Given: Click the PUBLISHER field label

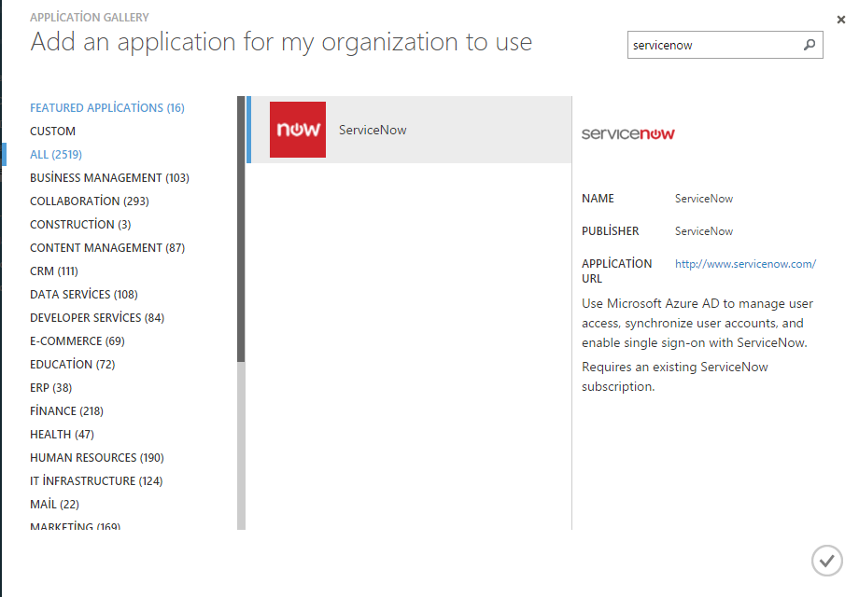Looking at the screenshot, I should [x=611, y=231].
